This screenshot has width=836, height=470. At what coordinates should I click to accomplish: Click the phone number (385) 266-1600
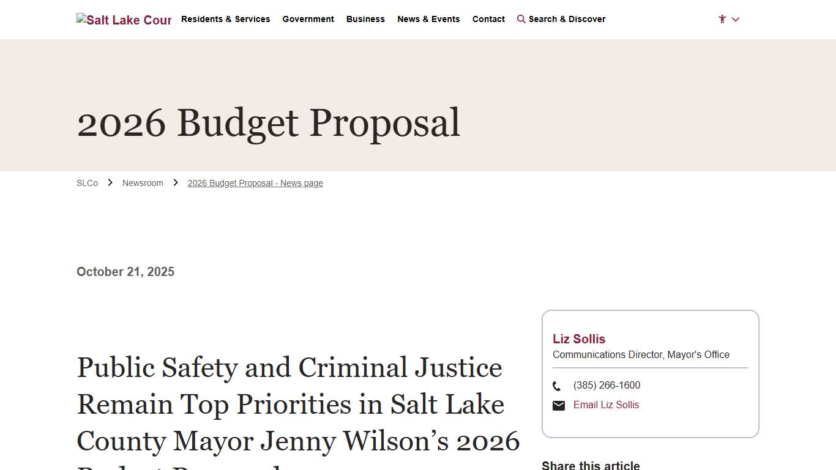[x=606, y=386]
